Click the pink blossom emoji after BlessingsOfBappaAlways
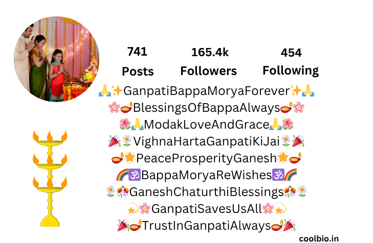 coord(298,108)
